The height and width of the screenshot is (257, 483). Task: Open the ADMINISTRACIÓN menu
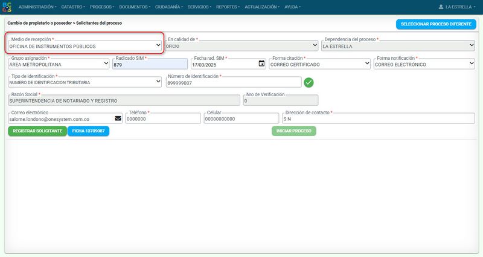point(37,7)
